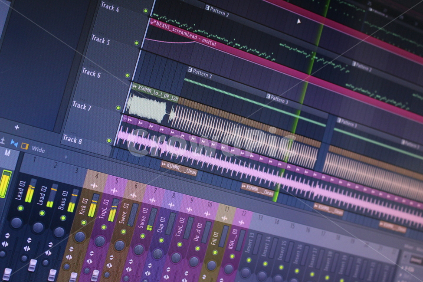Screen dimensions: 423x282
Task: Click the plus icon above the mixer
Action: tap(17, 127)
